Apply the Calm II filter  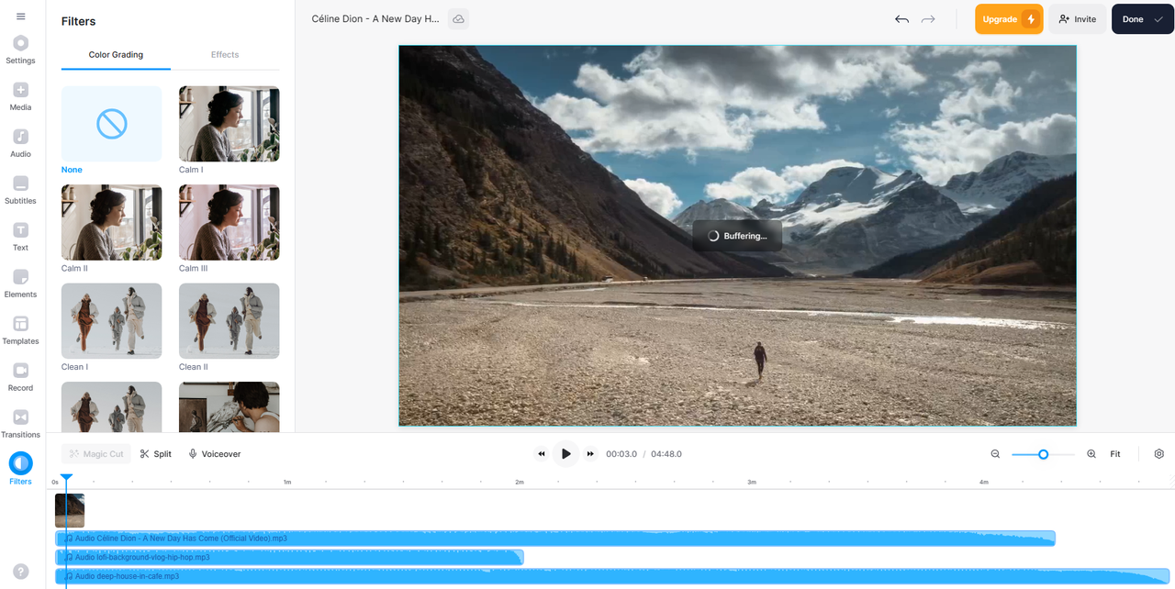coord(112,222)
